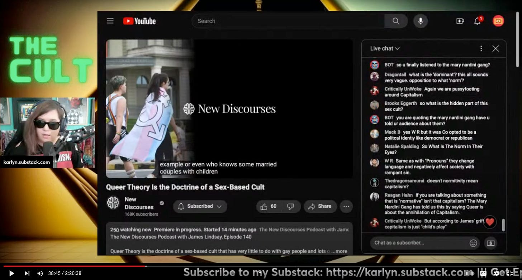This screenshot has height=280, width=522.
Task: Open the account avatar menu
Action: 498,21
